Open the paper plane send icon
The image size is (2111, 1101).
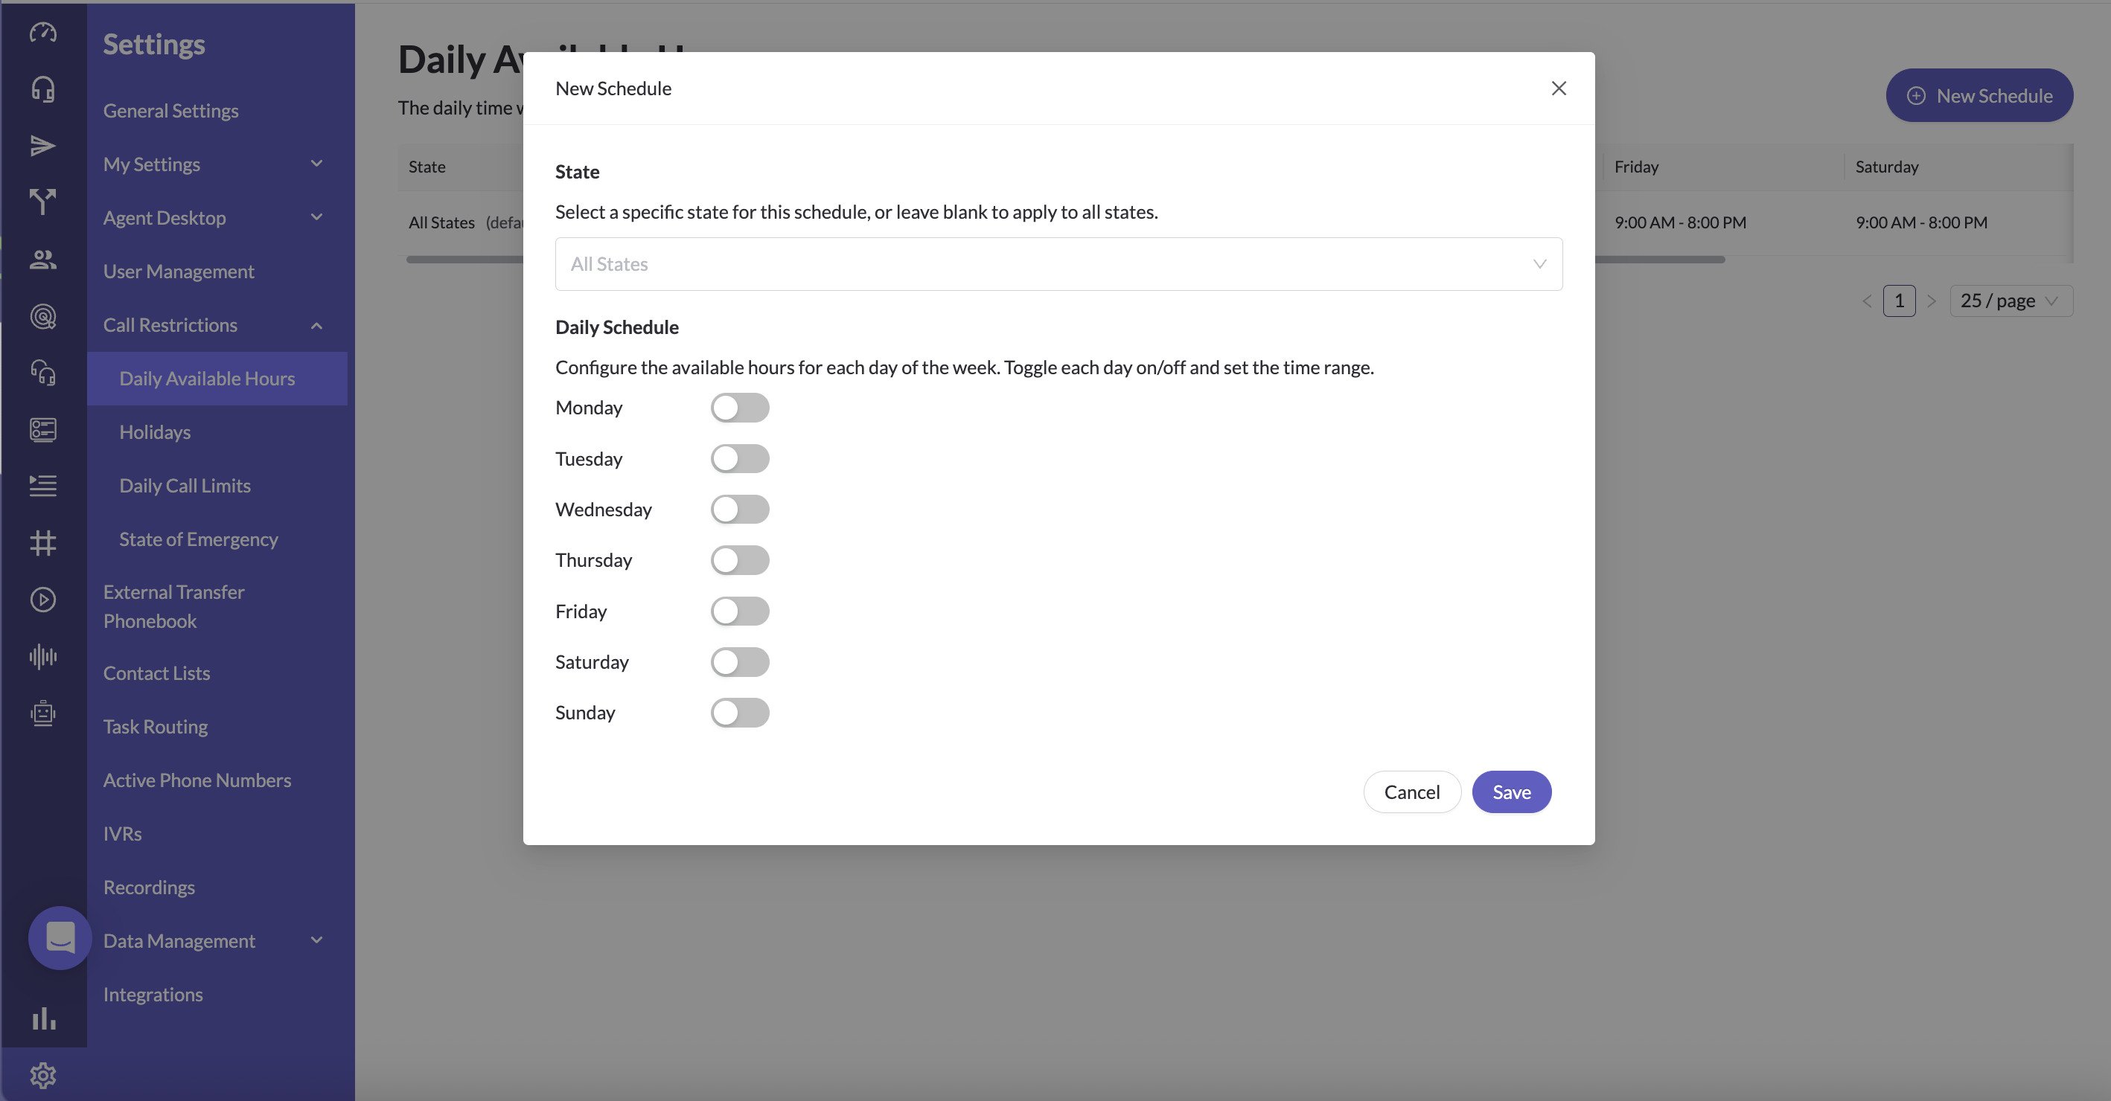[x=42, y=146]
